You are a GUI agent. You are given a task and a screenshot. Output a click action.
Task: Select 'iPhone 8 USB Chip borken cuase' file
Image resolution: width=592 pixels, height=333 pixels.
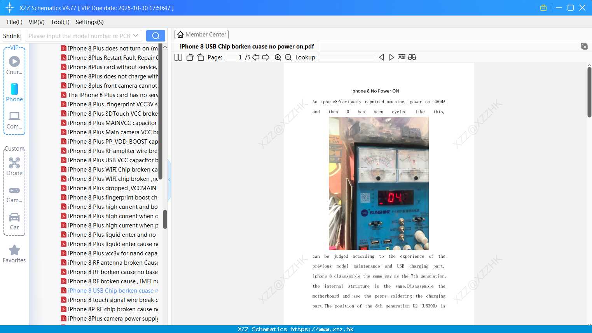click(110, 291)
